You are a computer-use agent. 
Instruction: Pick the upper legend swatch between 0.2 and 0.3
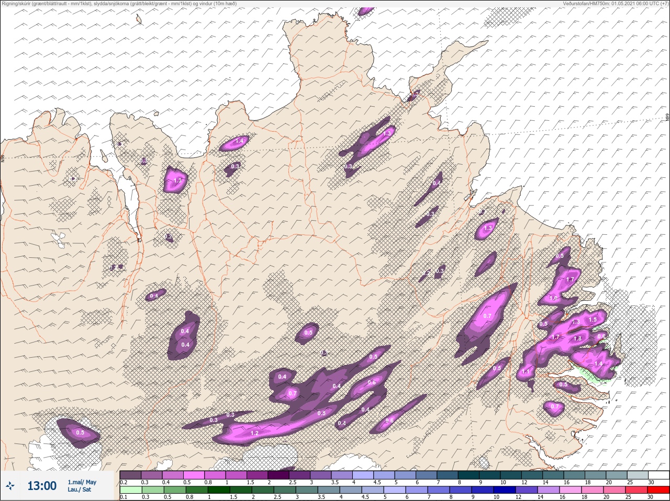point(130,475)
